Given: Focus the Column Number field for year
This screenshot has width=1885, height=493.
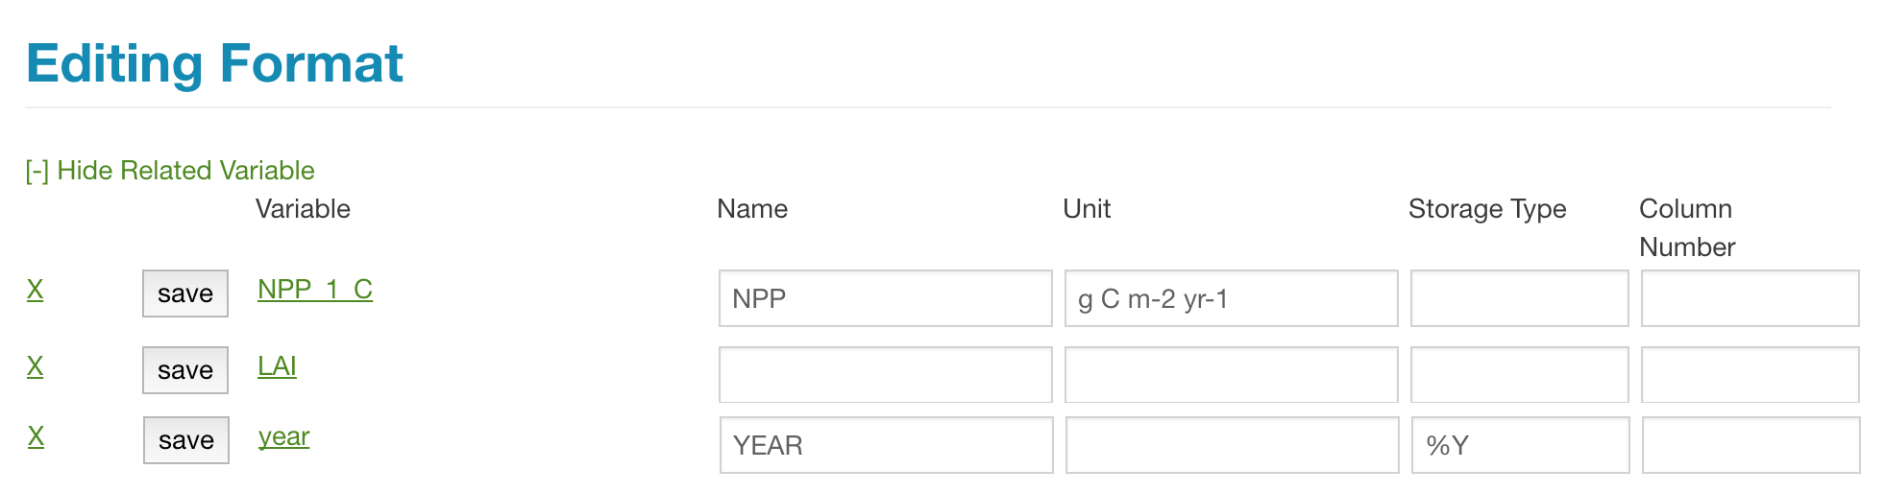Looking at the screenshot, I should pos(1750,445).
